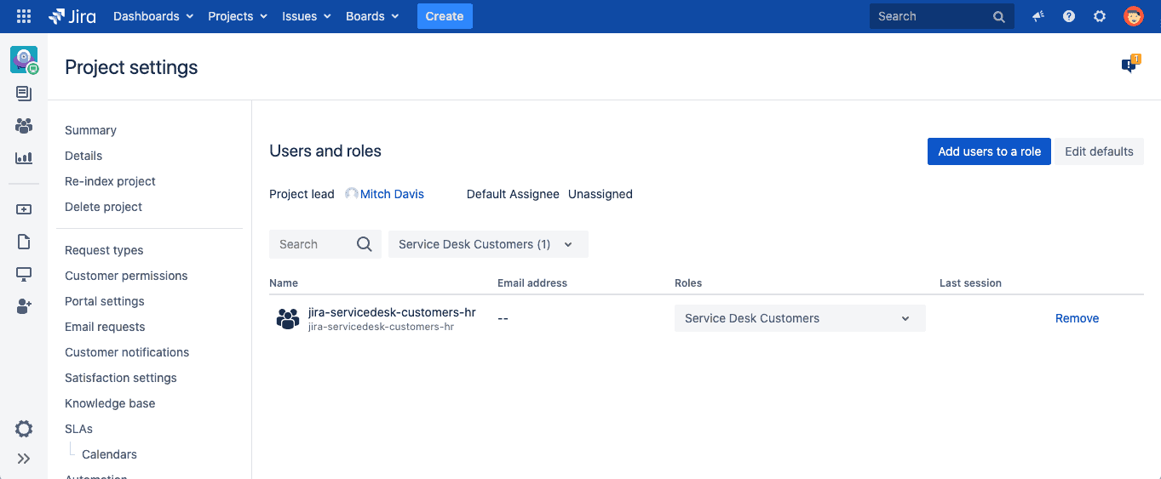Select Re-index project

pyautogui.click(x=110, y=181)
